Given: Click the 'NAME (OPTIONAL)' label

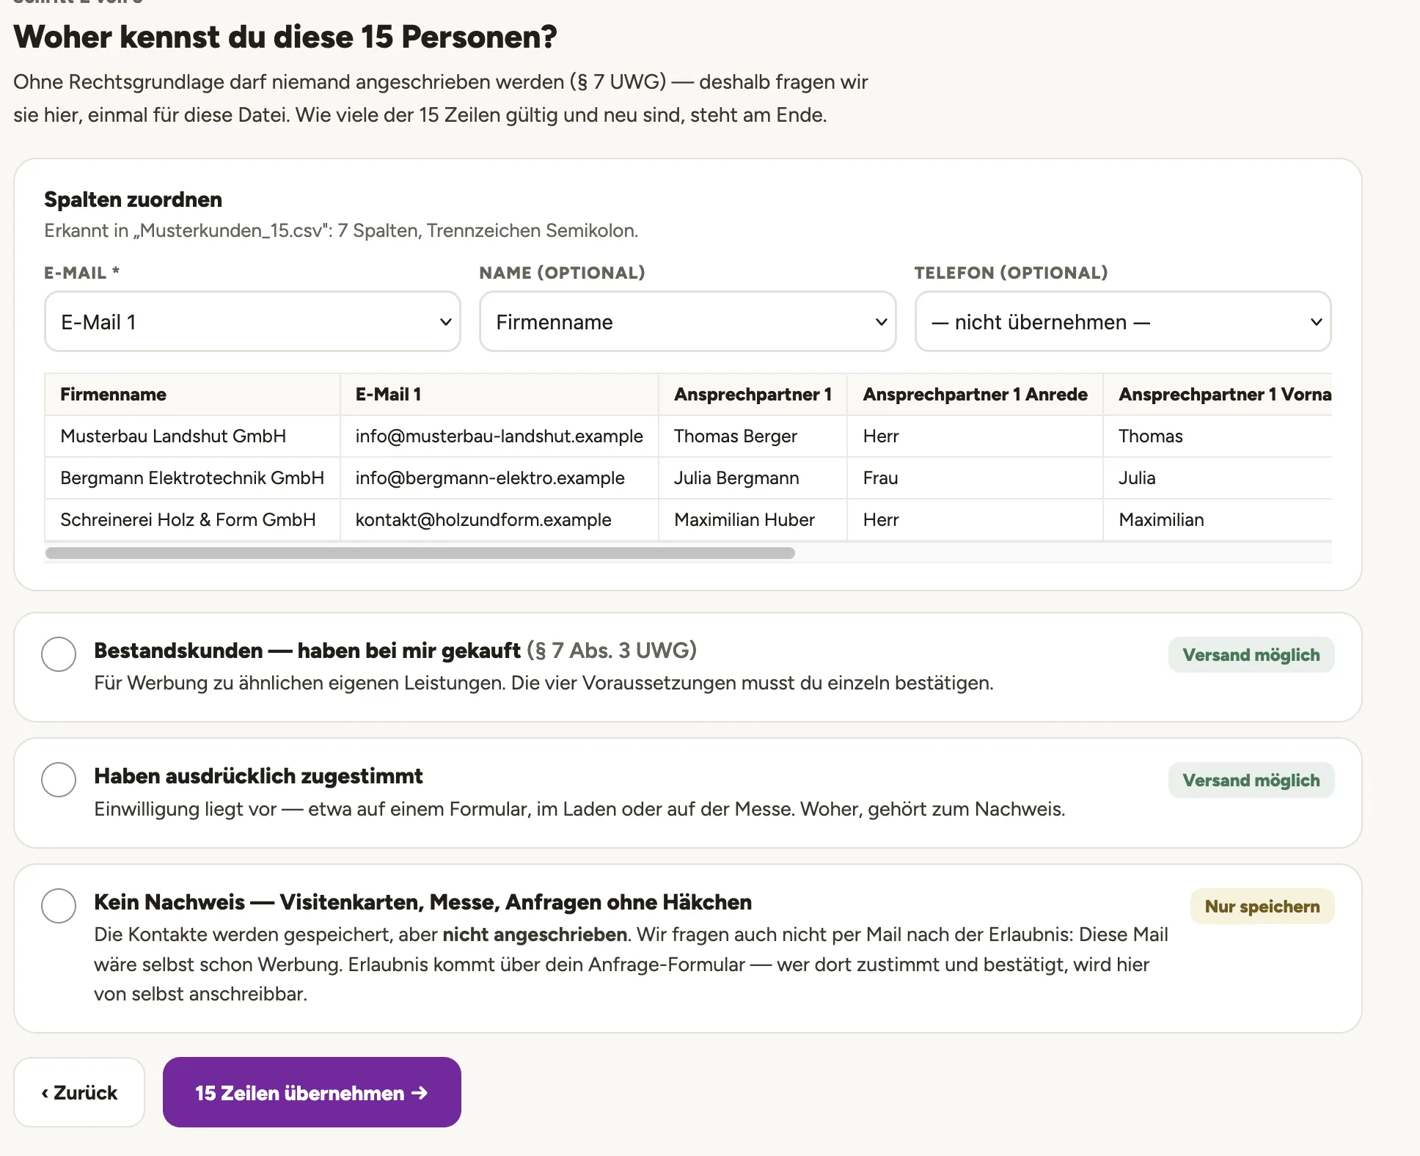Looking at the screenshot, I should point(562,273).
